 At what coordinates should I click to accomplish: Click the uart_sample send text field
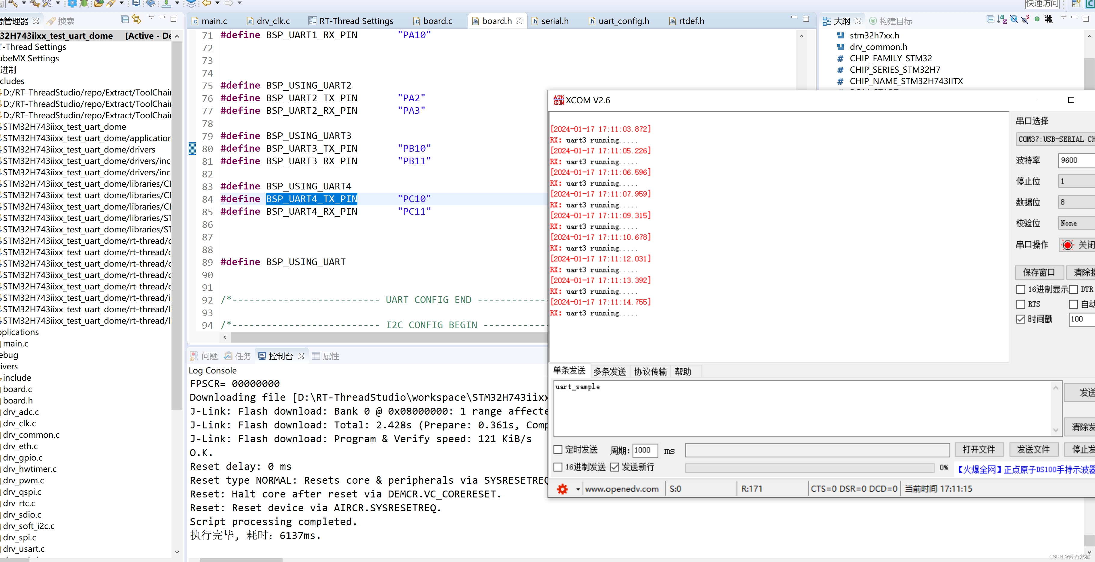tap(799, 408)
